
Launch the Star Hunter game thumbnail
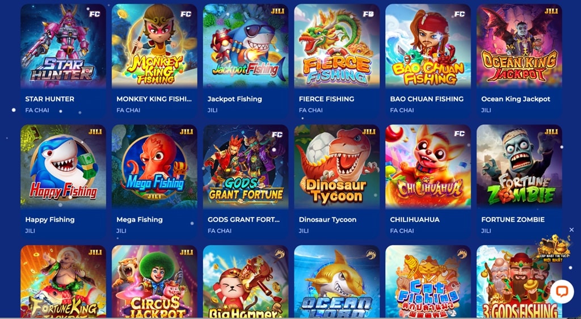click(63, 46)
